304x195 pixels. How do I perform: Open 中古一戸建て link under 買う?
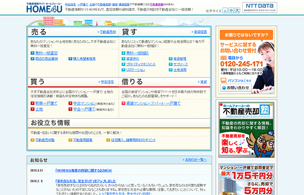[84, 109]
